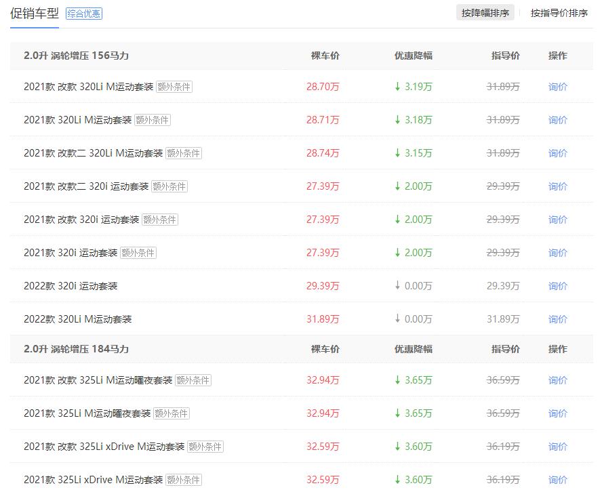Open model 2021款 改款二 320i 运动套装
The image size is (602, 492).
point(86,186)
